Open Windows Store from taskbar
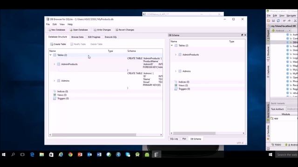298x167 pixels. coord(51,154)
